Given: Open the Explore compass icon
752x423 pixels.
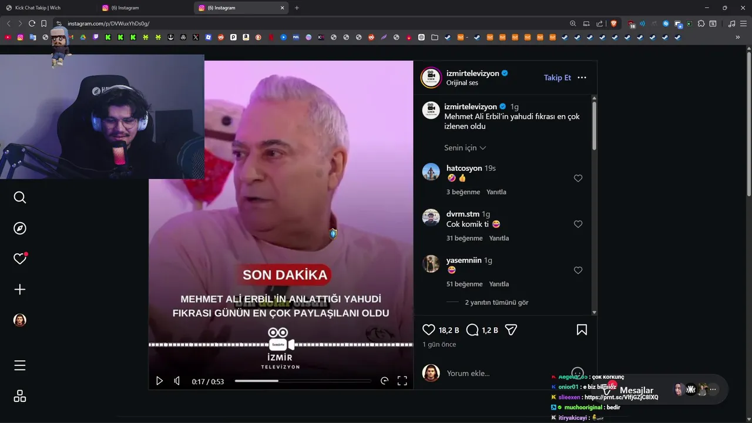Looking at the screenshot, I should tap(20, 228).
